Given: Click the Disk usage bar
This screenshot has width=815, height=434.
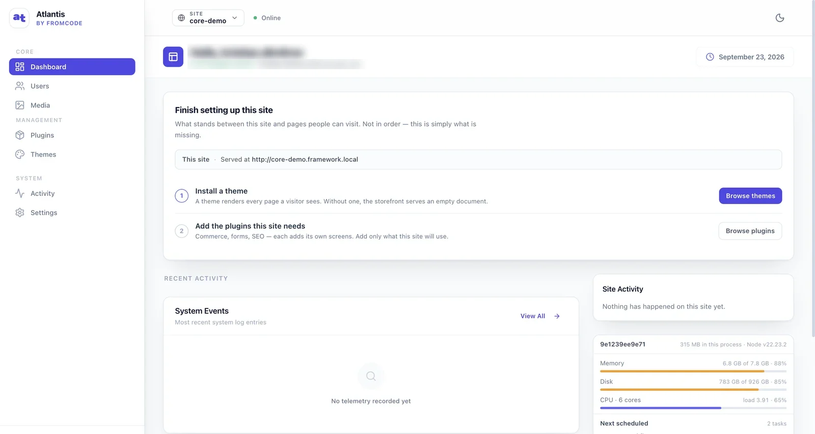Looking at the screenshot, I should (x=693, y=390).
